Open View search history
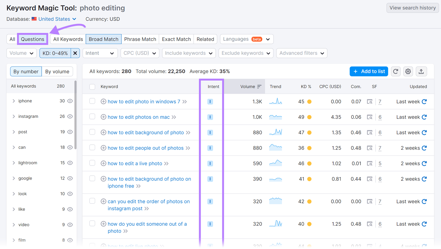 click(412, 8)
